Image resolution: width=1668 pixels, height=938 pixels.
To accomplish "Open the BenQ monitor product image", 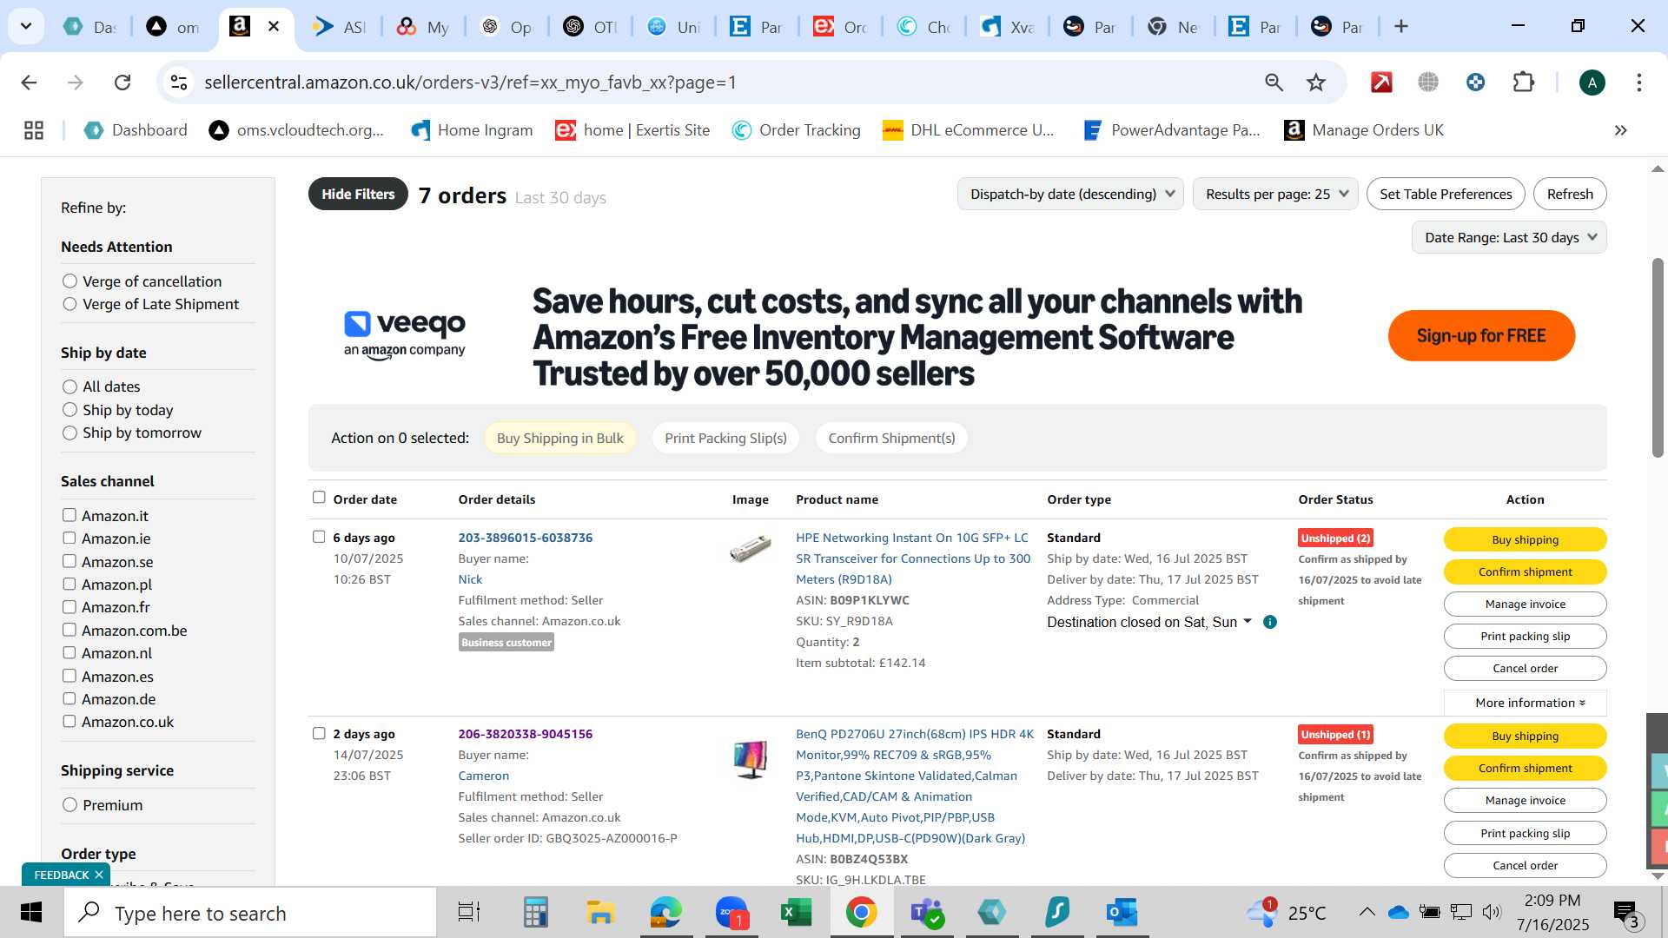I will [751, 759].
